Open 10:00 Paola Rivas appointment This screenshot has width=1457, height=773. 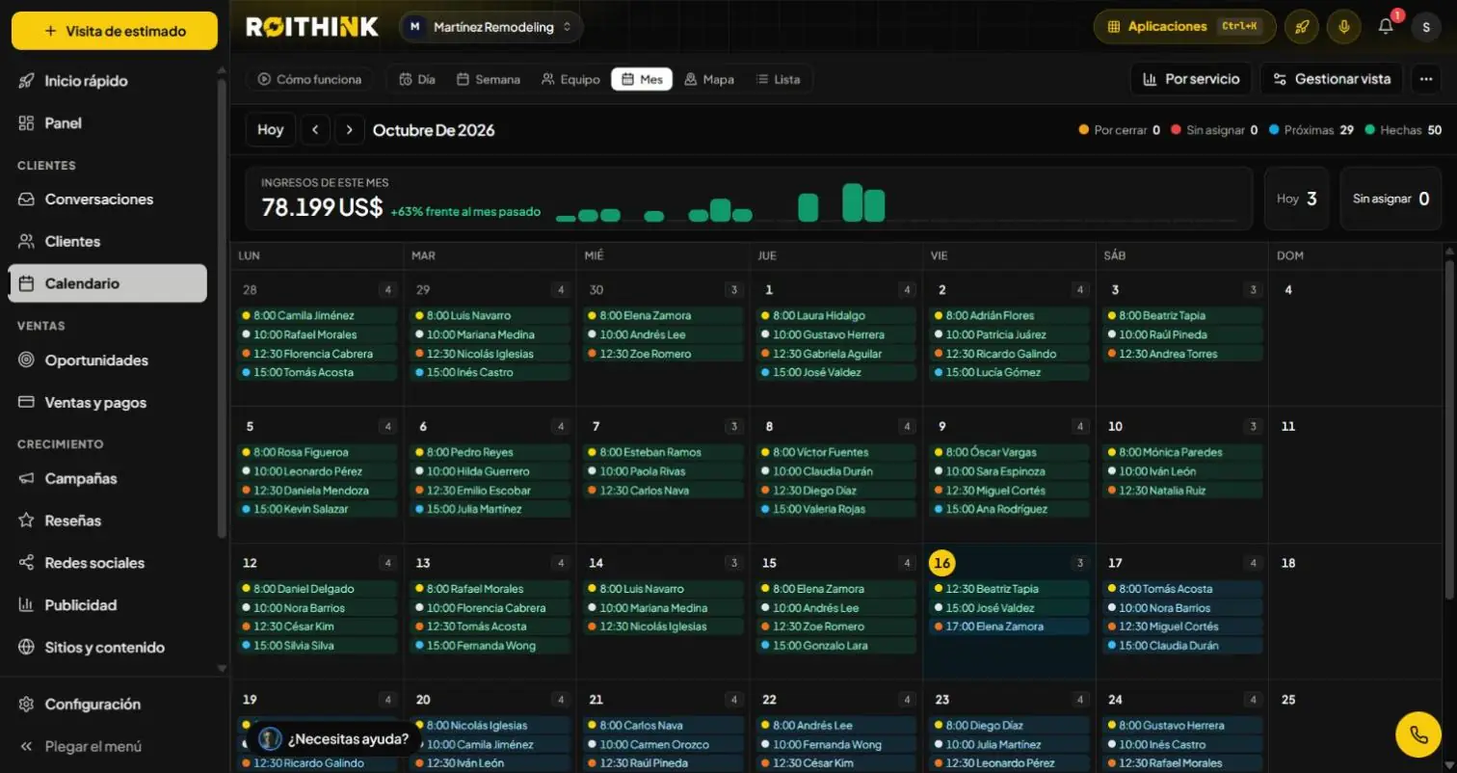[x=663, y=471]
